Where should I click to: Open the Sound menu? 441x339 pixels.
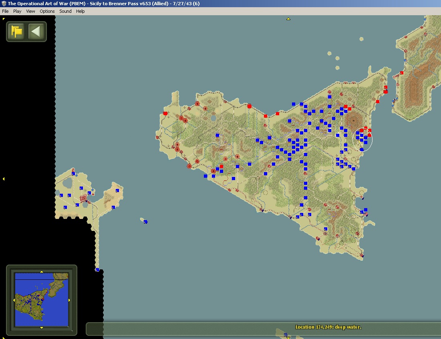click(65, 11)
